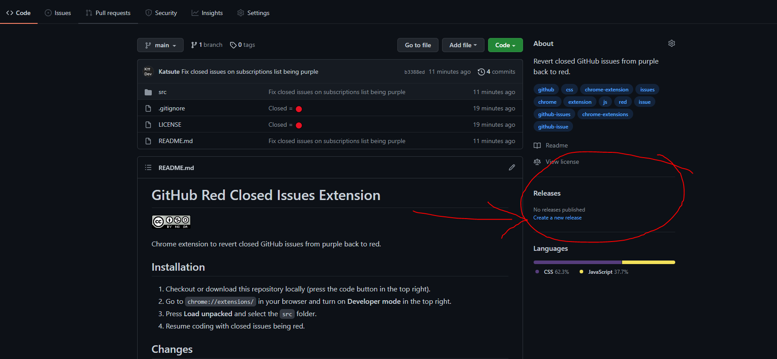Go to the Security tab
This screenshot has height=359, width=777.
pyautogui.click(x=161, y=13)
